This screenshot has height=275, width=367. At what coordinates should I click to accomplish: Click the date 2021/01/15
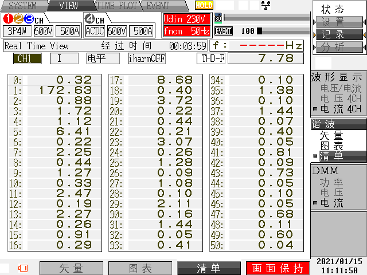coord(339,261)
